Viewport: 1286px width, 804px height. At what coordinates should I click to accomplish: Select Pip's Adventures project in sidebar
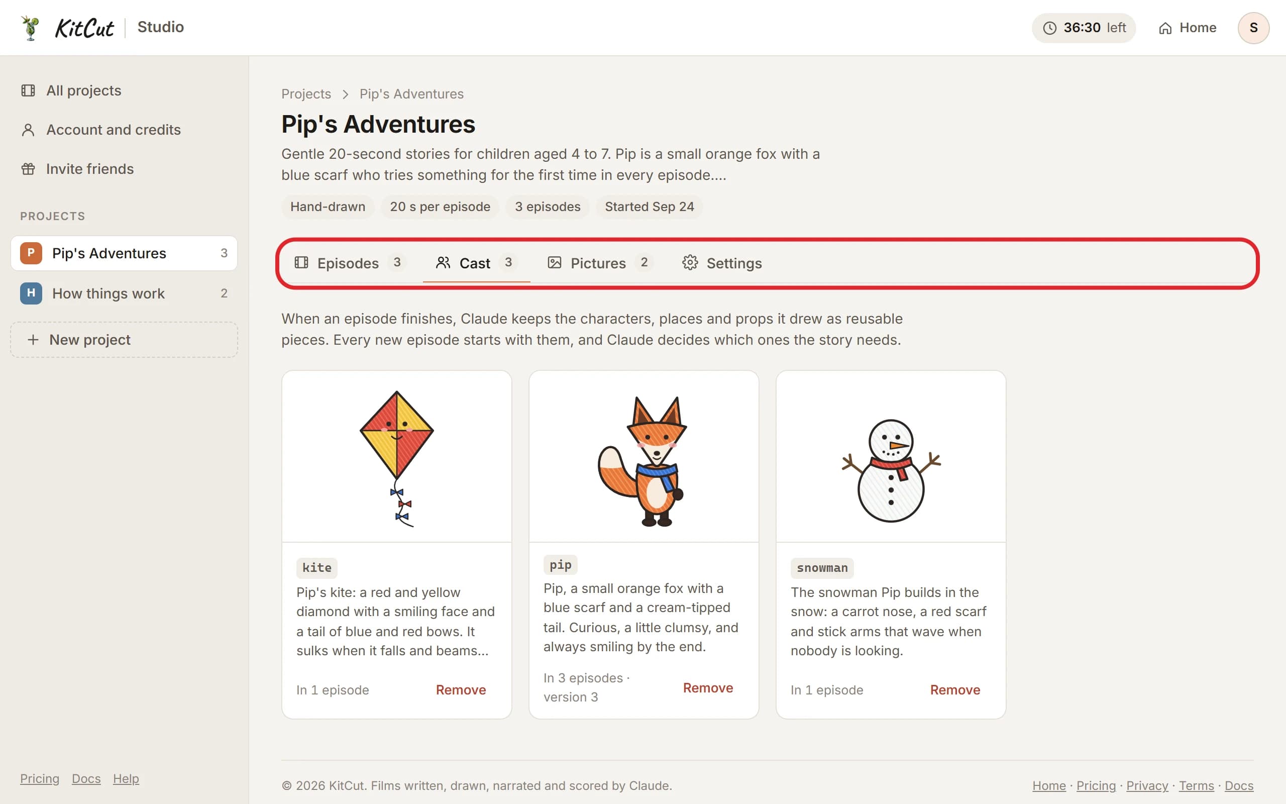point(124,253)
